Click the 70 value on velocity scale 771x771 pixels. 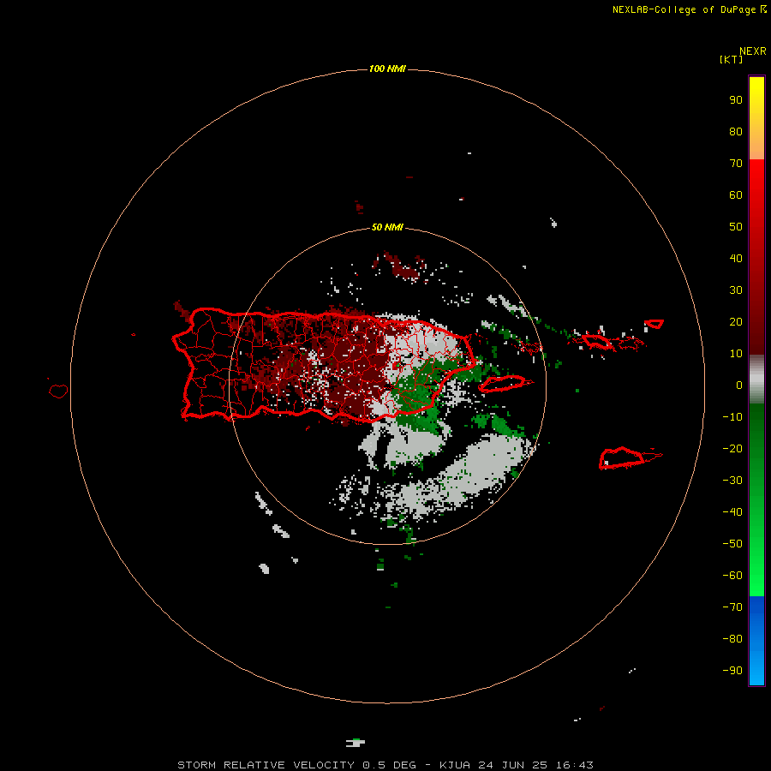[736, 164]
